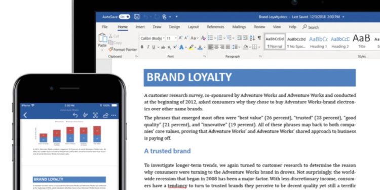
Task: Open Customize Quick Access Toolbar arrow
Action: [176, 17]
